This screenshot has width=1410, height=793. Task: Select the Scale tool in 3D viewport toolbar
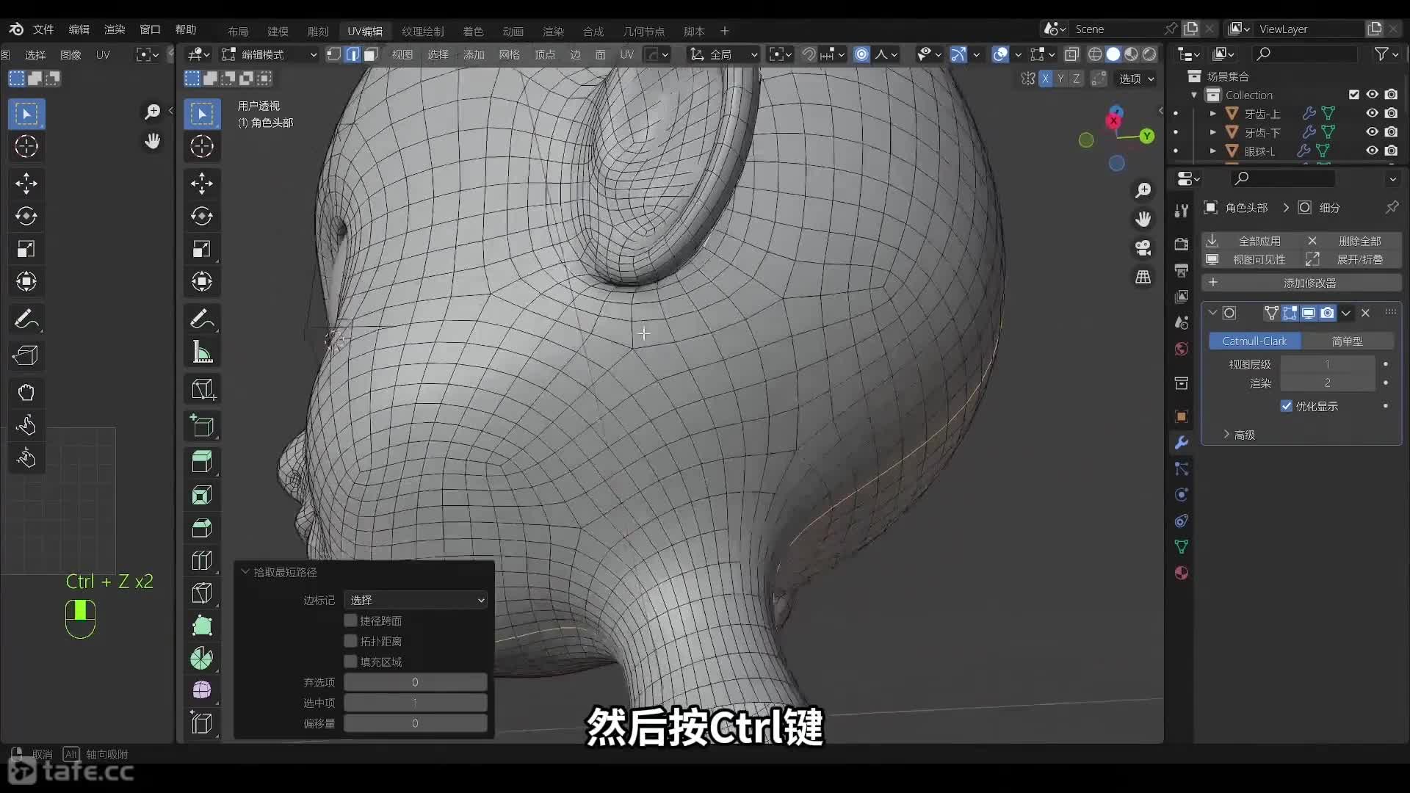point(202,249)
